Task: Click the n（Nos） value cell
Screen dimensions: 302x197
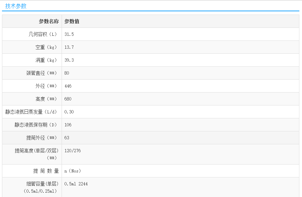Action: 73,171
